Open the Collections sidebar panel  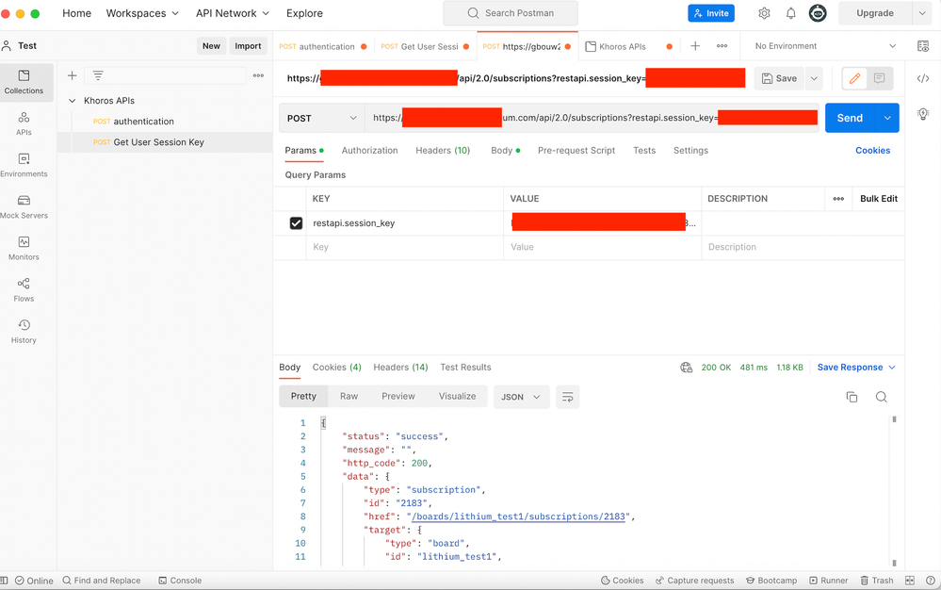pos(24,82)
